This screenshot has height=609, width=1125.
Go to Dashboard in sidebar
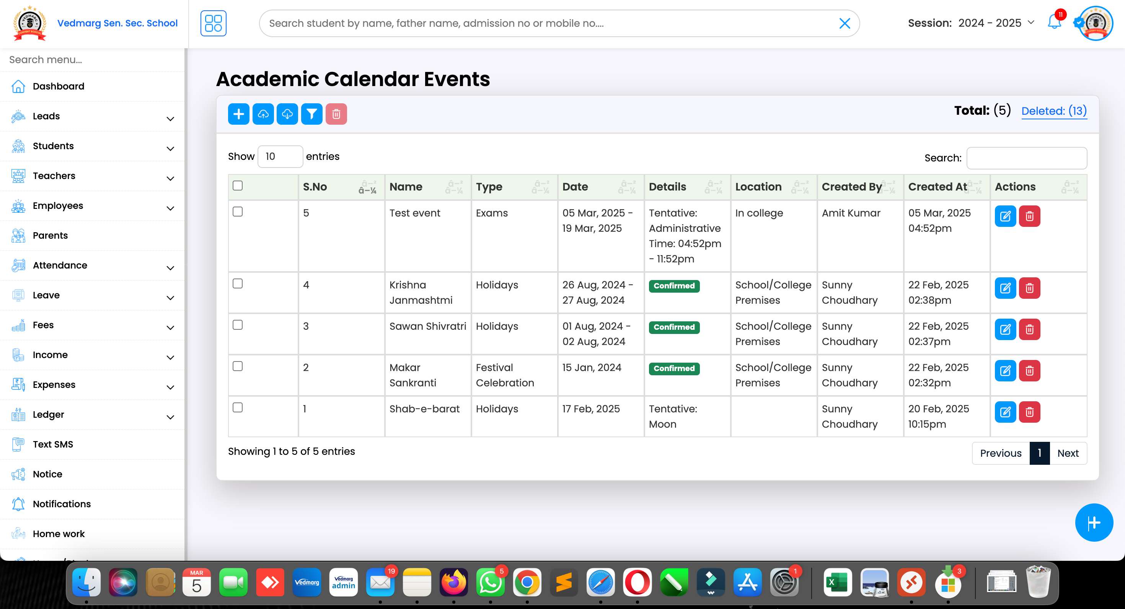(59, 86)
